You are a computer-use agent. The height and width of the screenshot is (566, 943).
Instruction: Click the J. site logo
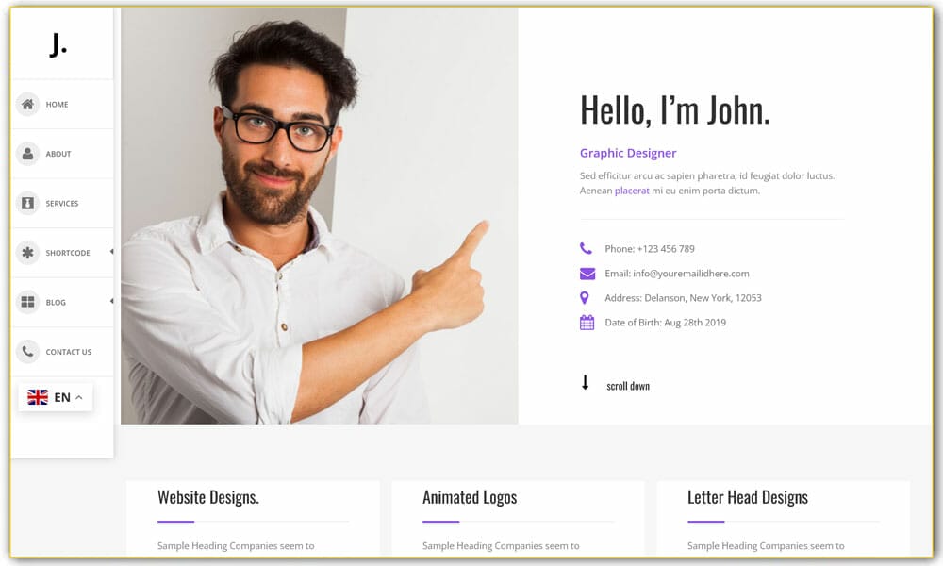[58, 44]
